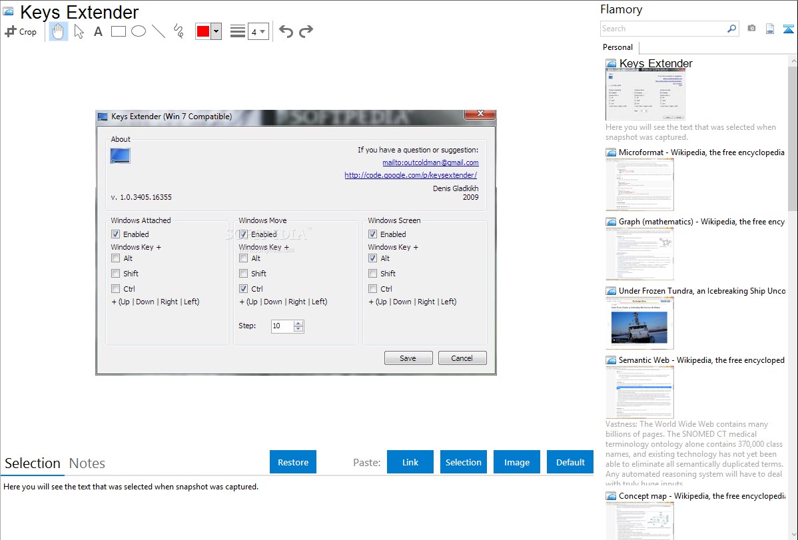Uncheck Ctrl in the Windows Move group

pos(244,289)
